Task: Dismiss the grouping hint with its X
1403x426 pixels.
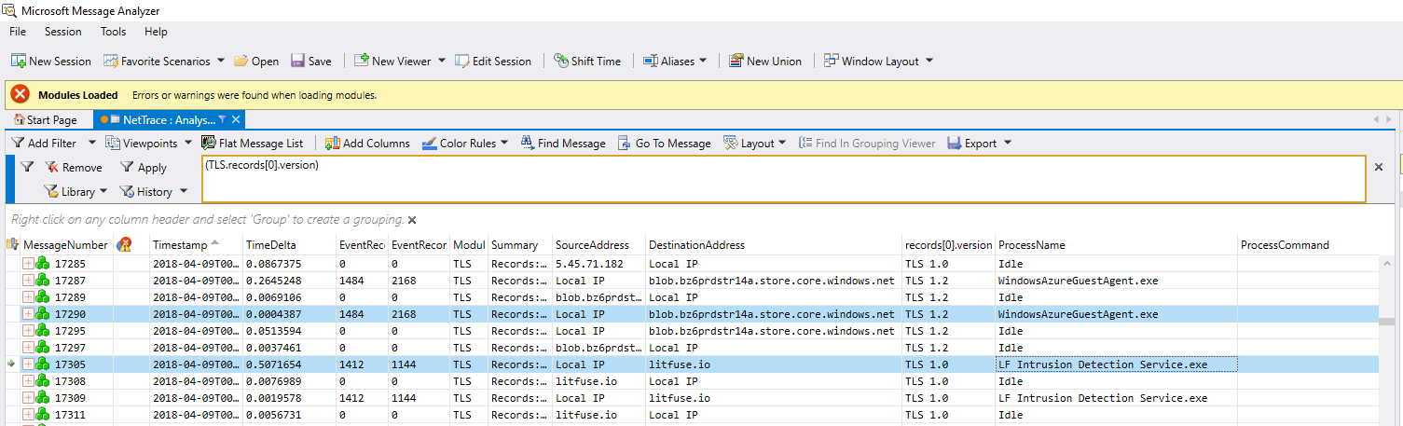Action: pyautogui.click(x=412, y=220)
